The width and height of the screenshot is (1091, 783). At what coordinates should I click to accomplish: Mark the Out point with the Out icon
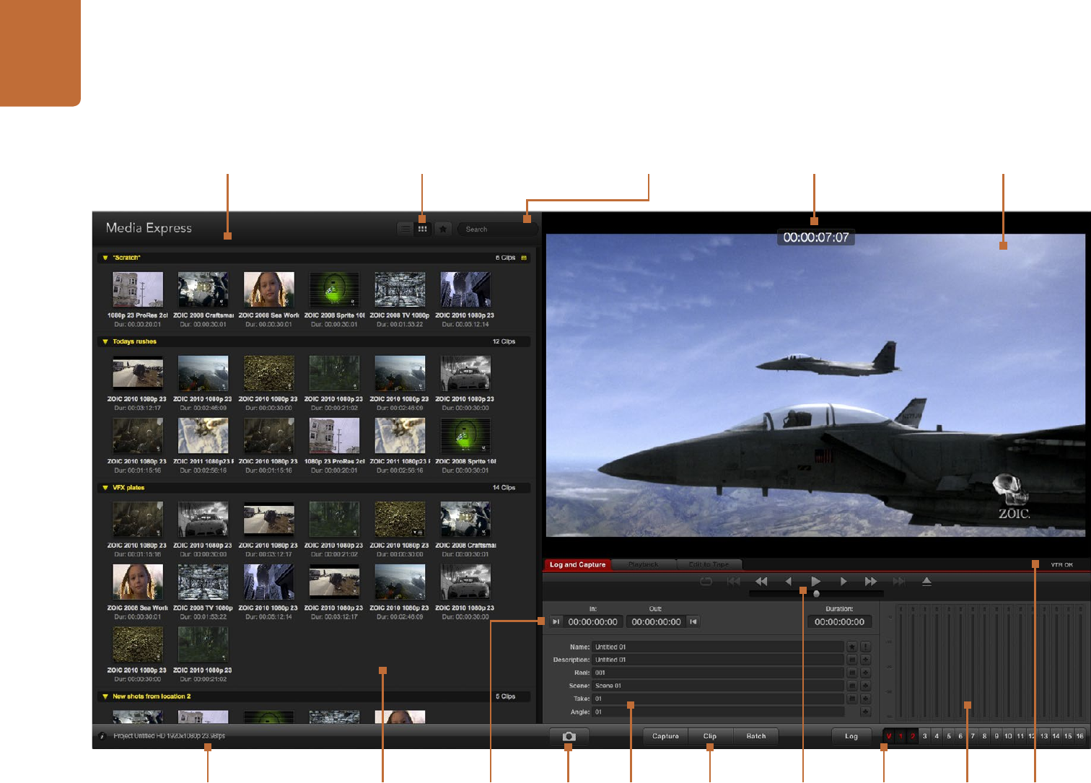pos(693,621)
